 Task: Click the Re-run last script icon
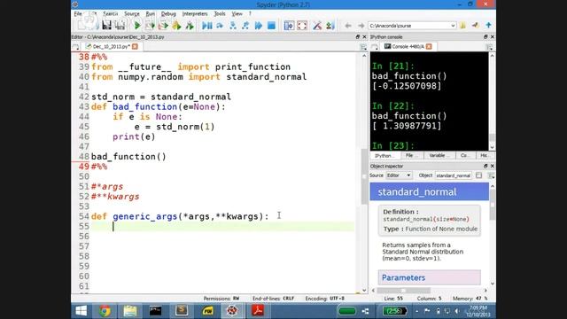[190, 26]
